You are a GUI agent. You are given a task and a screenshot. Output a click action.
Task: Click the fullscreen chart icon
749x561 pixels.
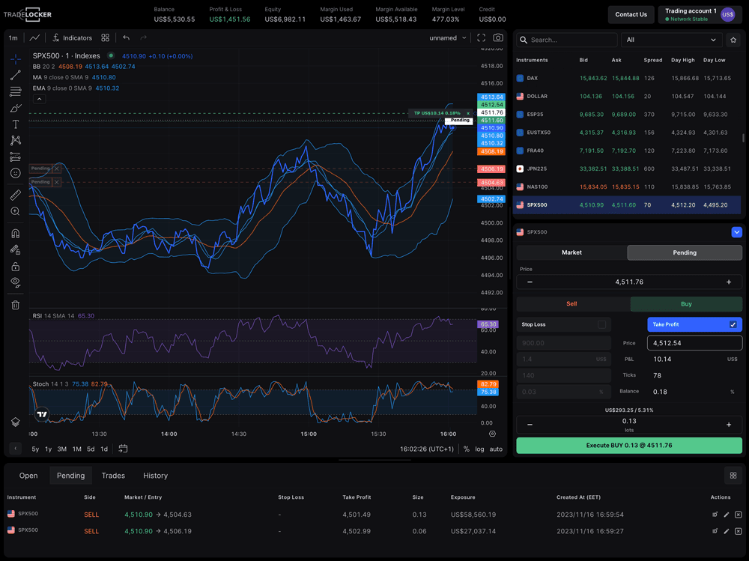tap(481, 38)
